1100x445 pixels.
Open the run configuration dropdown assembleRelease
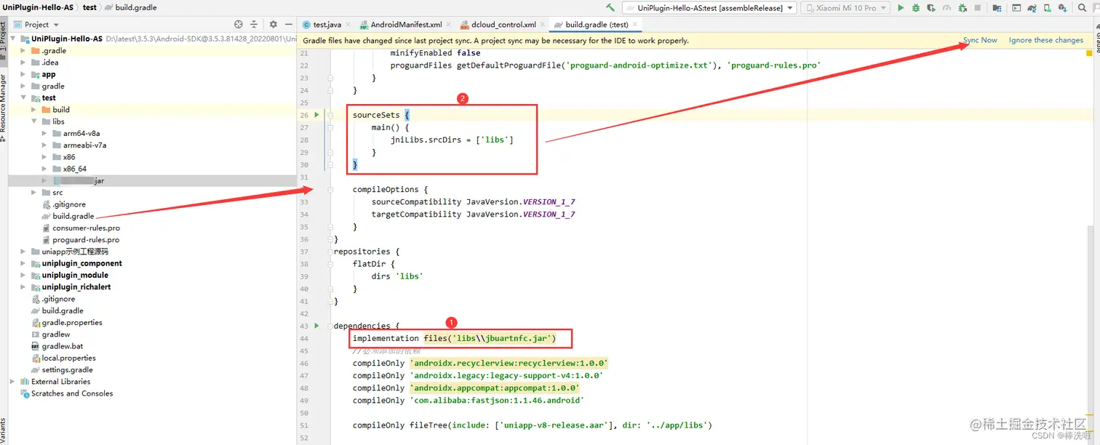(710, 8)
